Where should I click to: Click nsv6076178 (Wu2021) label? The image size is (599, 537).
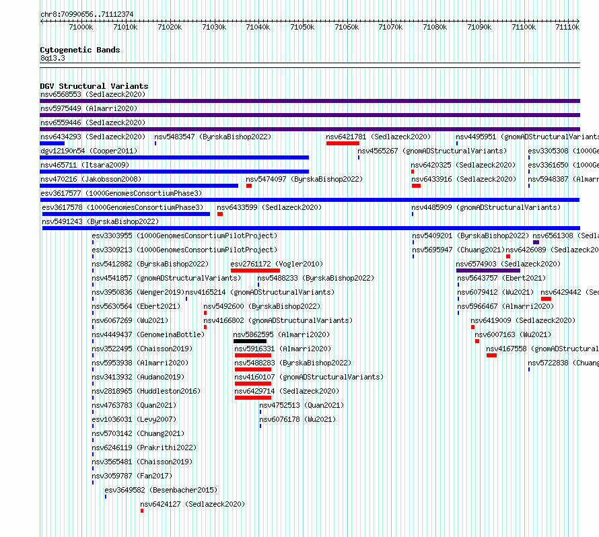[x=297, y=419]
